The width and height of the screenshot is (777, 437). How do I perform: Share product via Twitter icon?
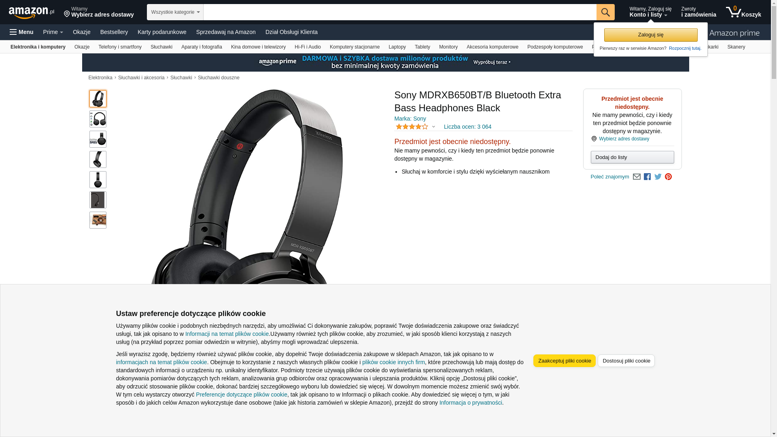click(658, 177)
